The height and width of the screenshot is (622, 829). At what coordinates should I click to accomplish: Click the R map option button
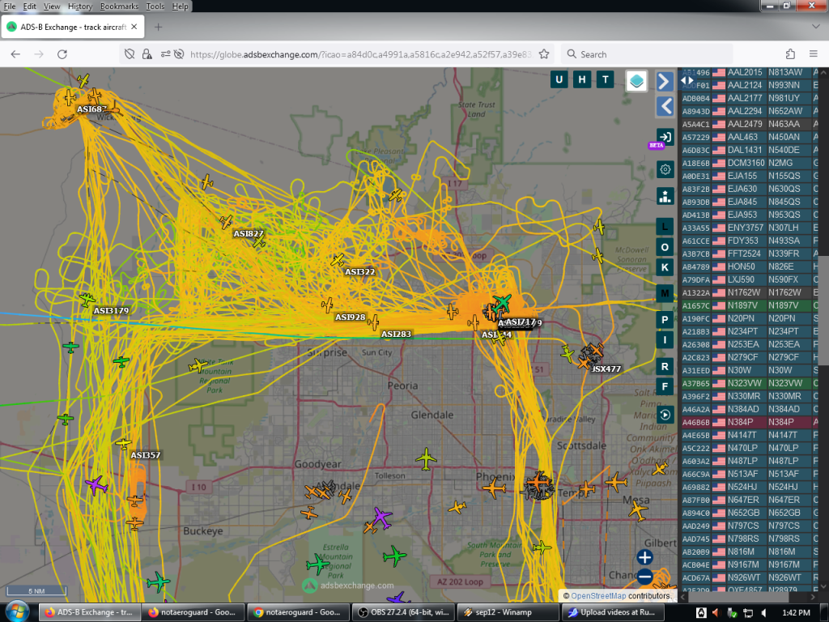coord(665,366)
